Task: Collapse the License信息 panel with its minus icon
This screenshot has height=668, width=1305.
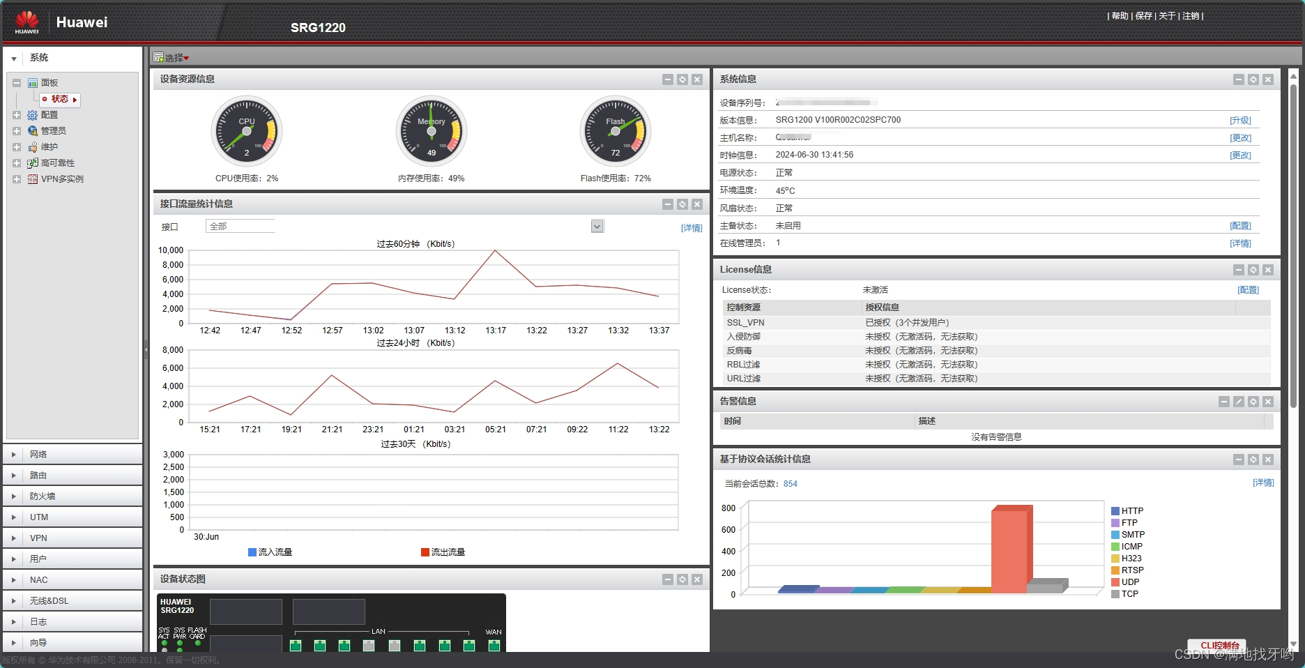Action: tap(1239, 270)
